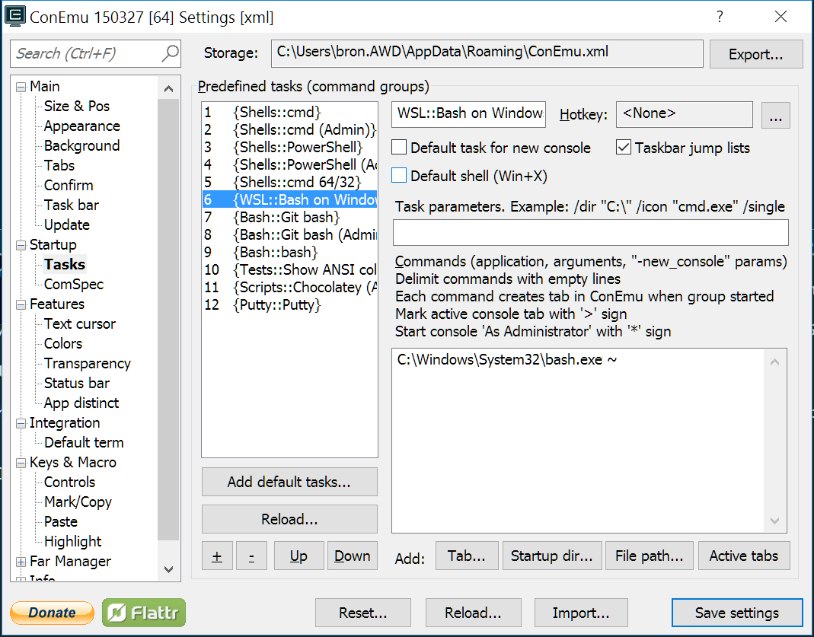Open Colors settings page

62,343
